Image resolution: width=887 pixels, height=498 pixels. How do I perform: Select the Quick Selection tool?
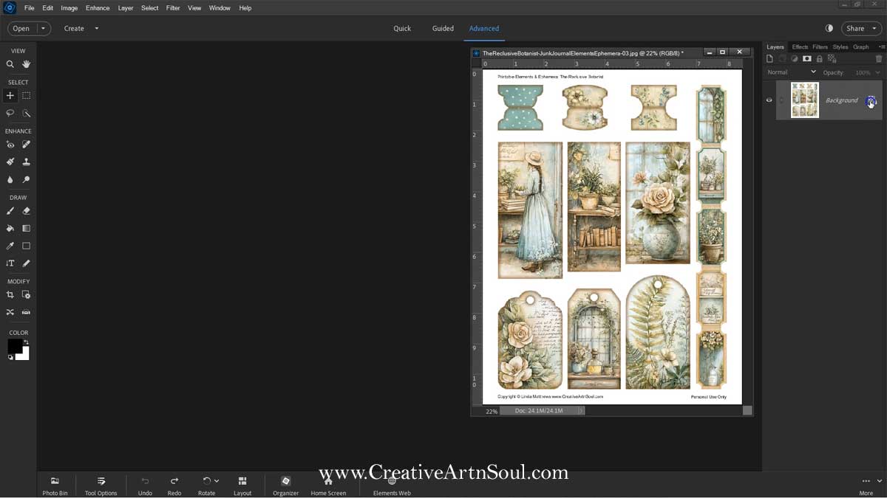pos(27,113)
